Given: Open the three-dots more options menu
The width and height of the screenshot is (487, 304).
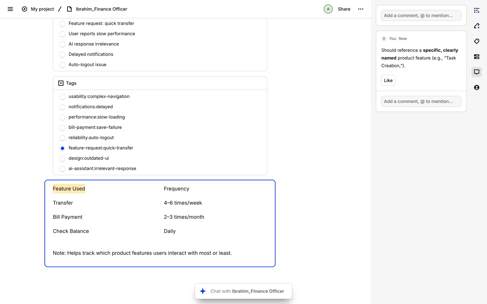Looking at the screenshot, I should point(361,9).
